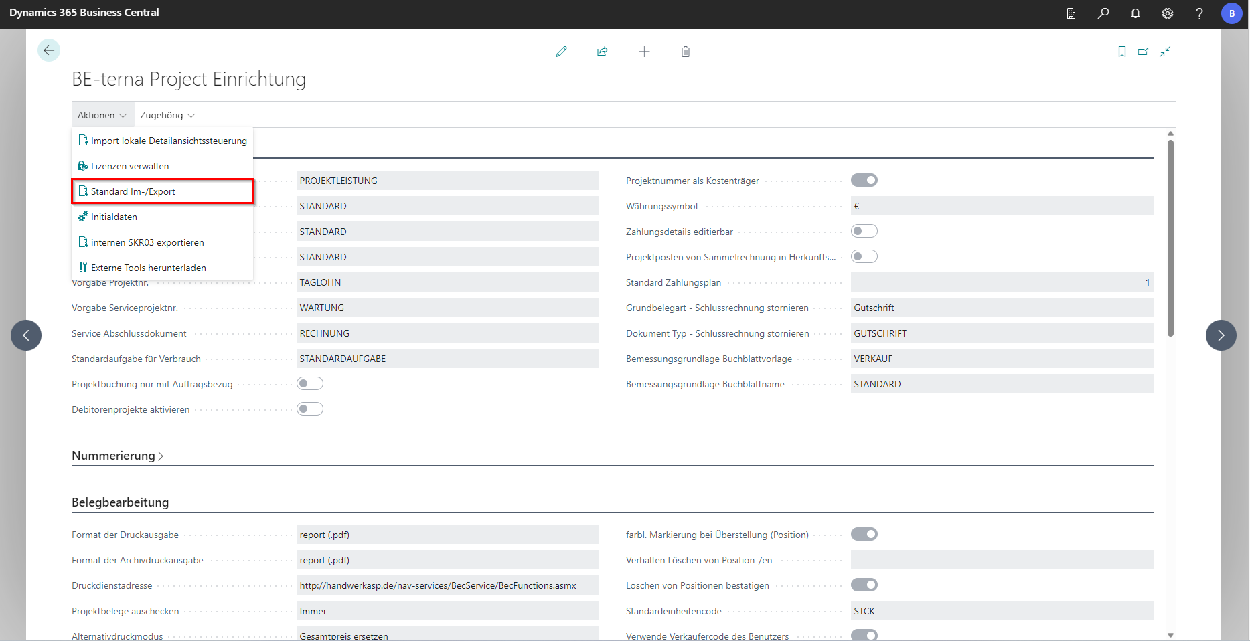
Task: Click the plus icon for new record
Action: [x=644, y=52]
